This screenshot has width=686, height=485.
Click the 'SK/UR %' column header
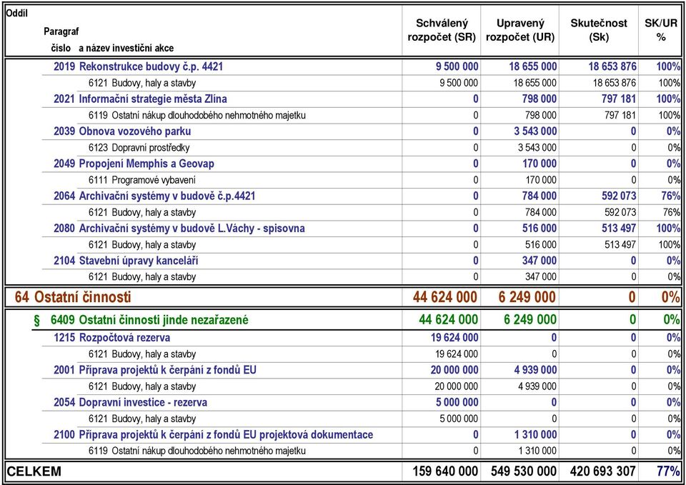660,30
